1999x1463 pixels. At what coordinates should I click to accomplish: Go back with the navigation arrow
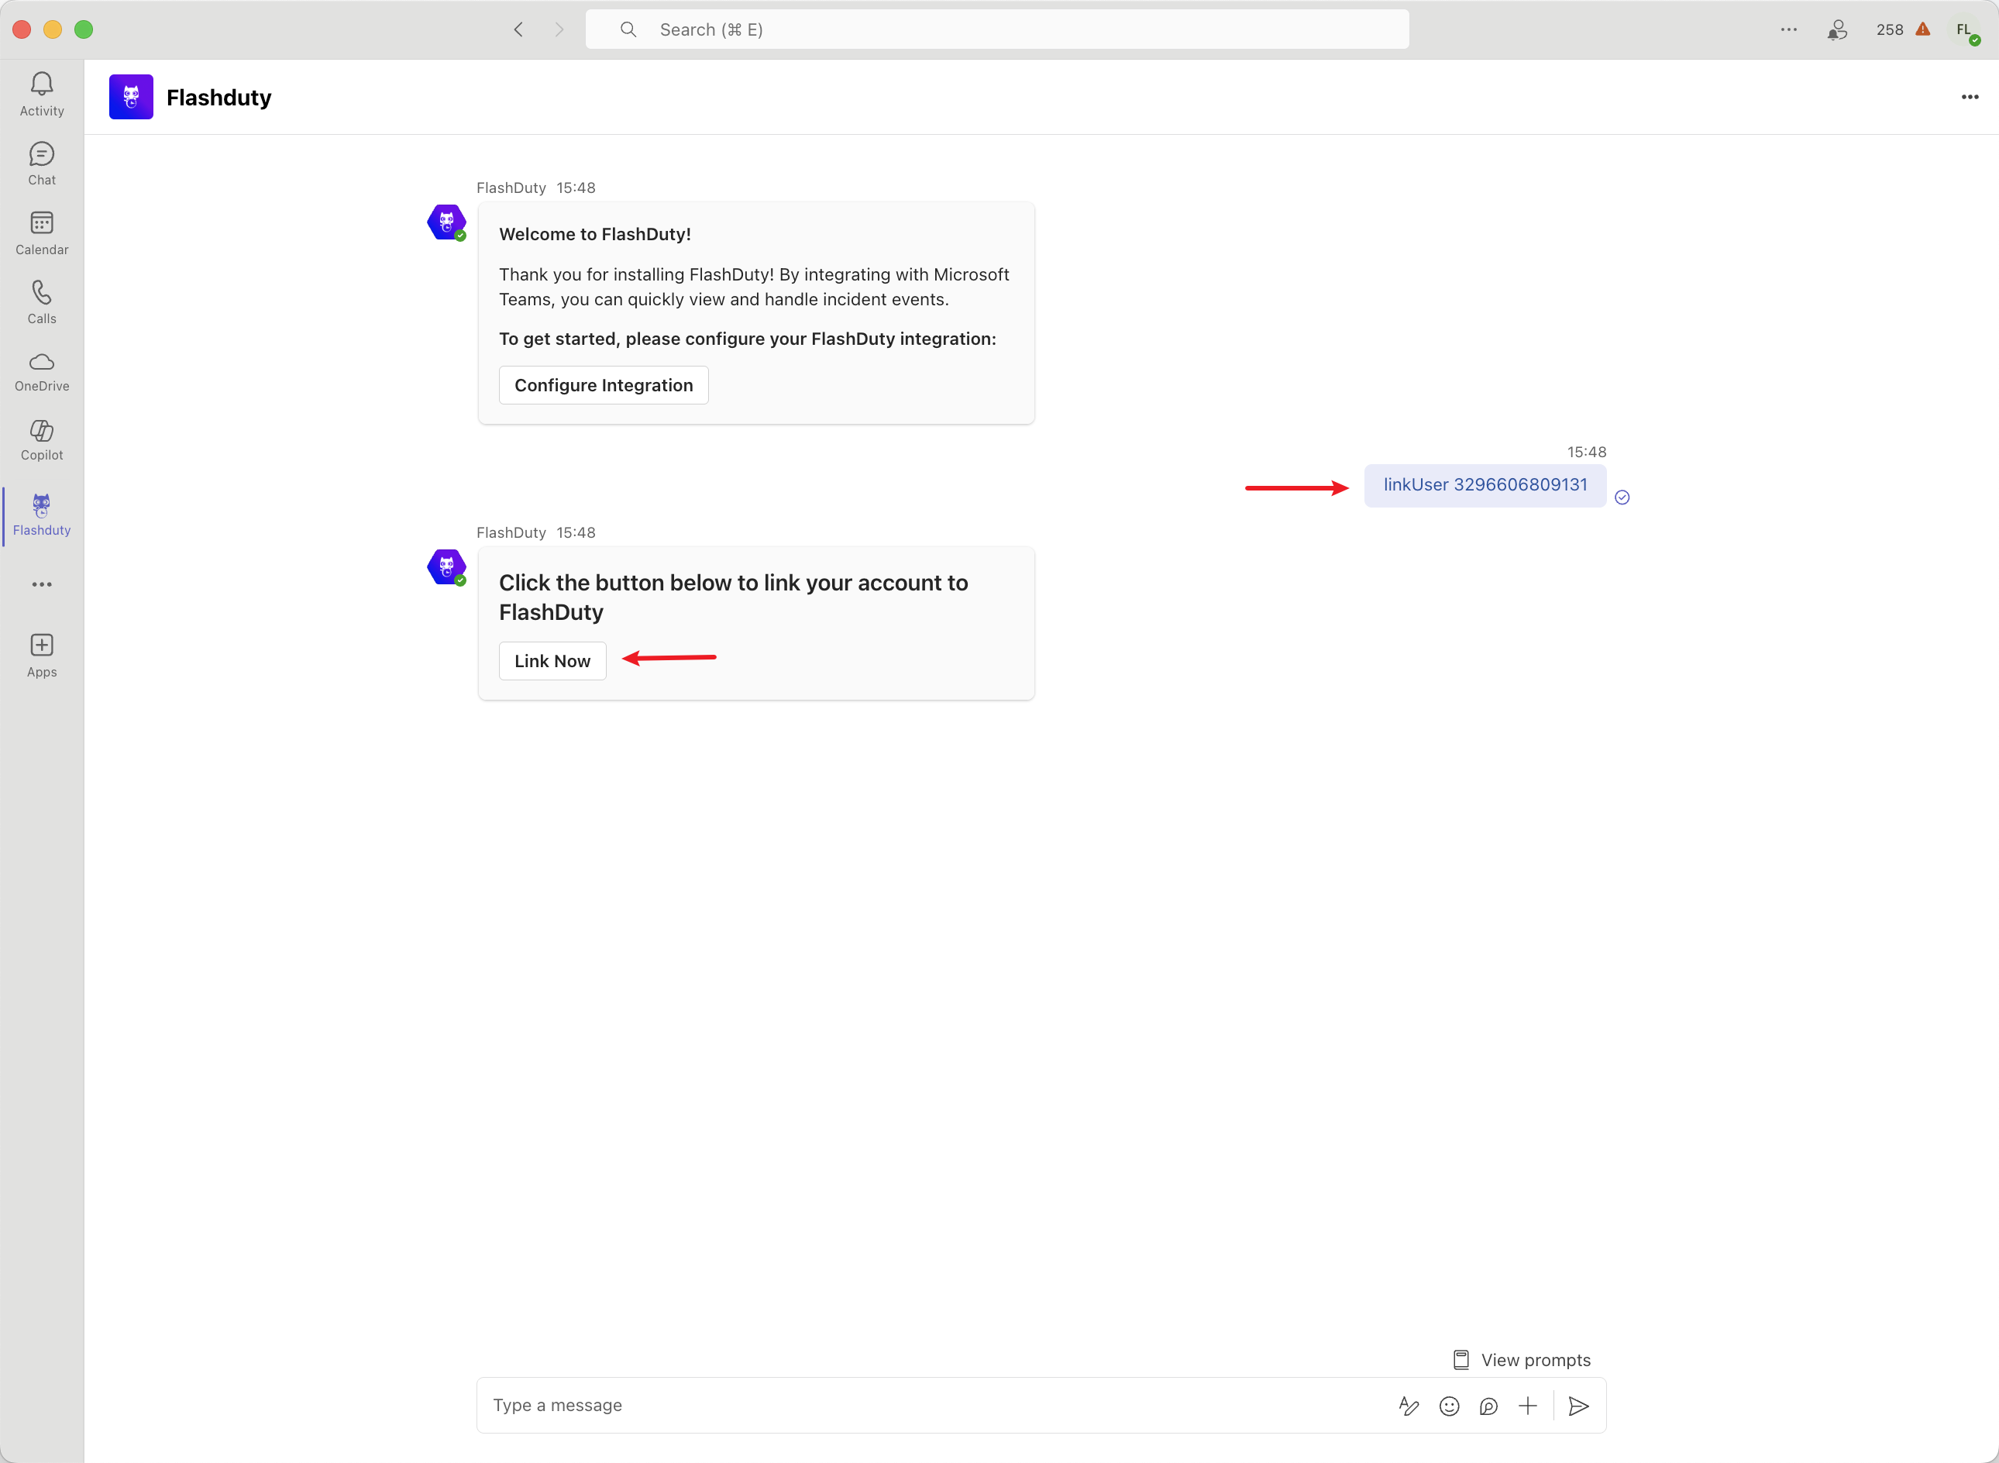click(519, 29)
